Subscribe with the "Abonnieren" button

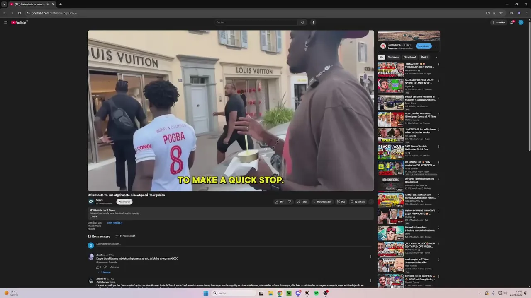click(124, 202)
